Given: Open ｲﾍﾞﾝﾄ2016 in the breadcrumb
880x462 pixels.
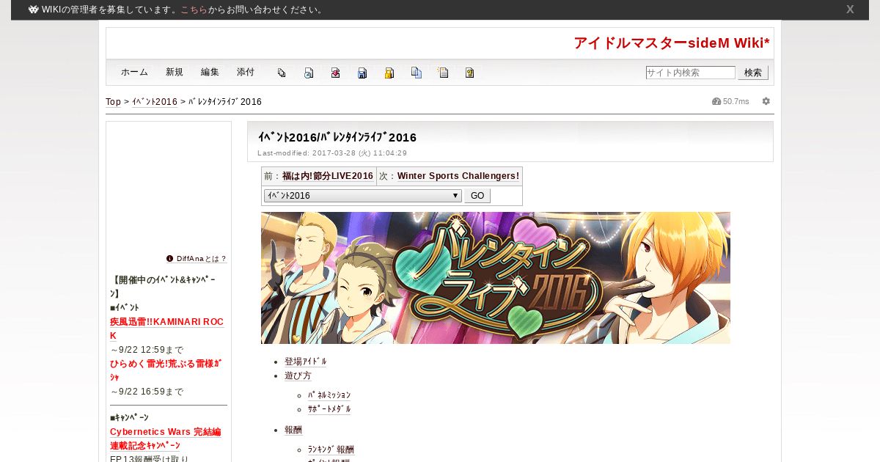Looking at the screenshot, I should (155, 102).
